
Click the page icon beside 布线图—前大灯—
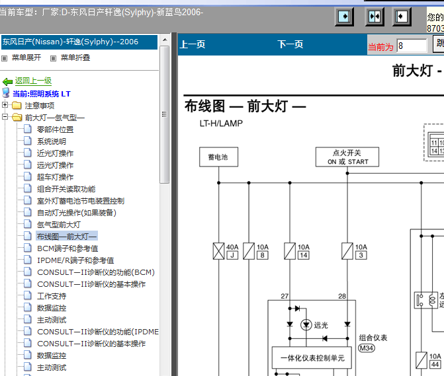click(28, 236)
